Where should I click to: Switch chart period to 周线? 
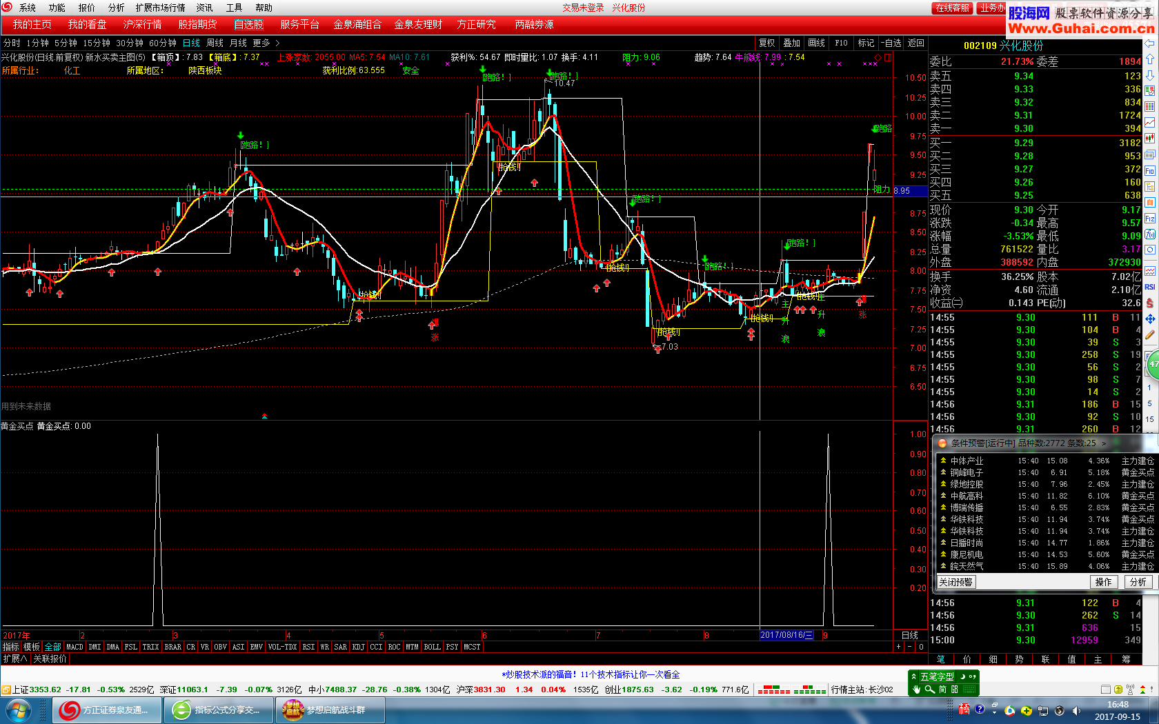pos(215,43)
